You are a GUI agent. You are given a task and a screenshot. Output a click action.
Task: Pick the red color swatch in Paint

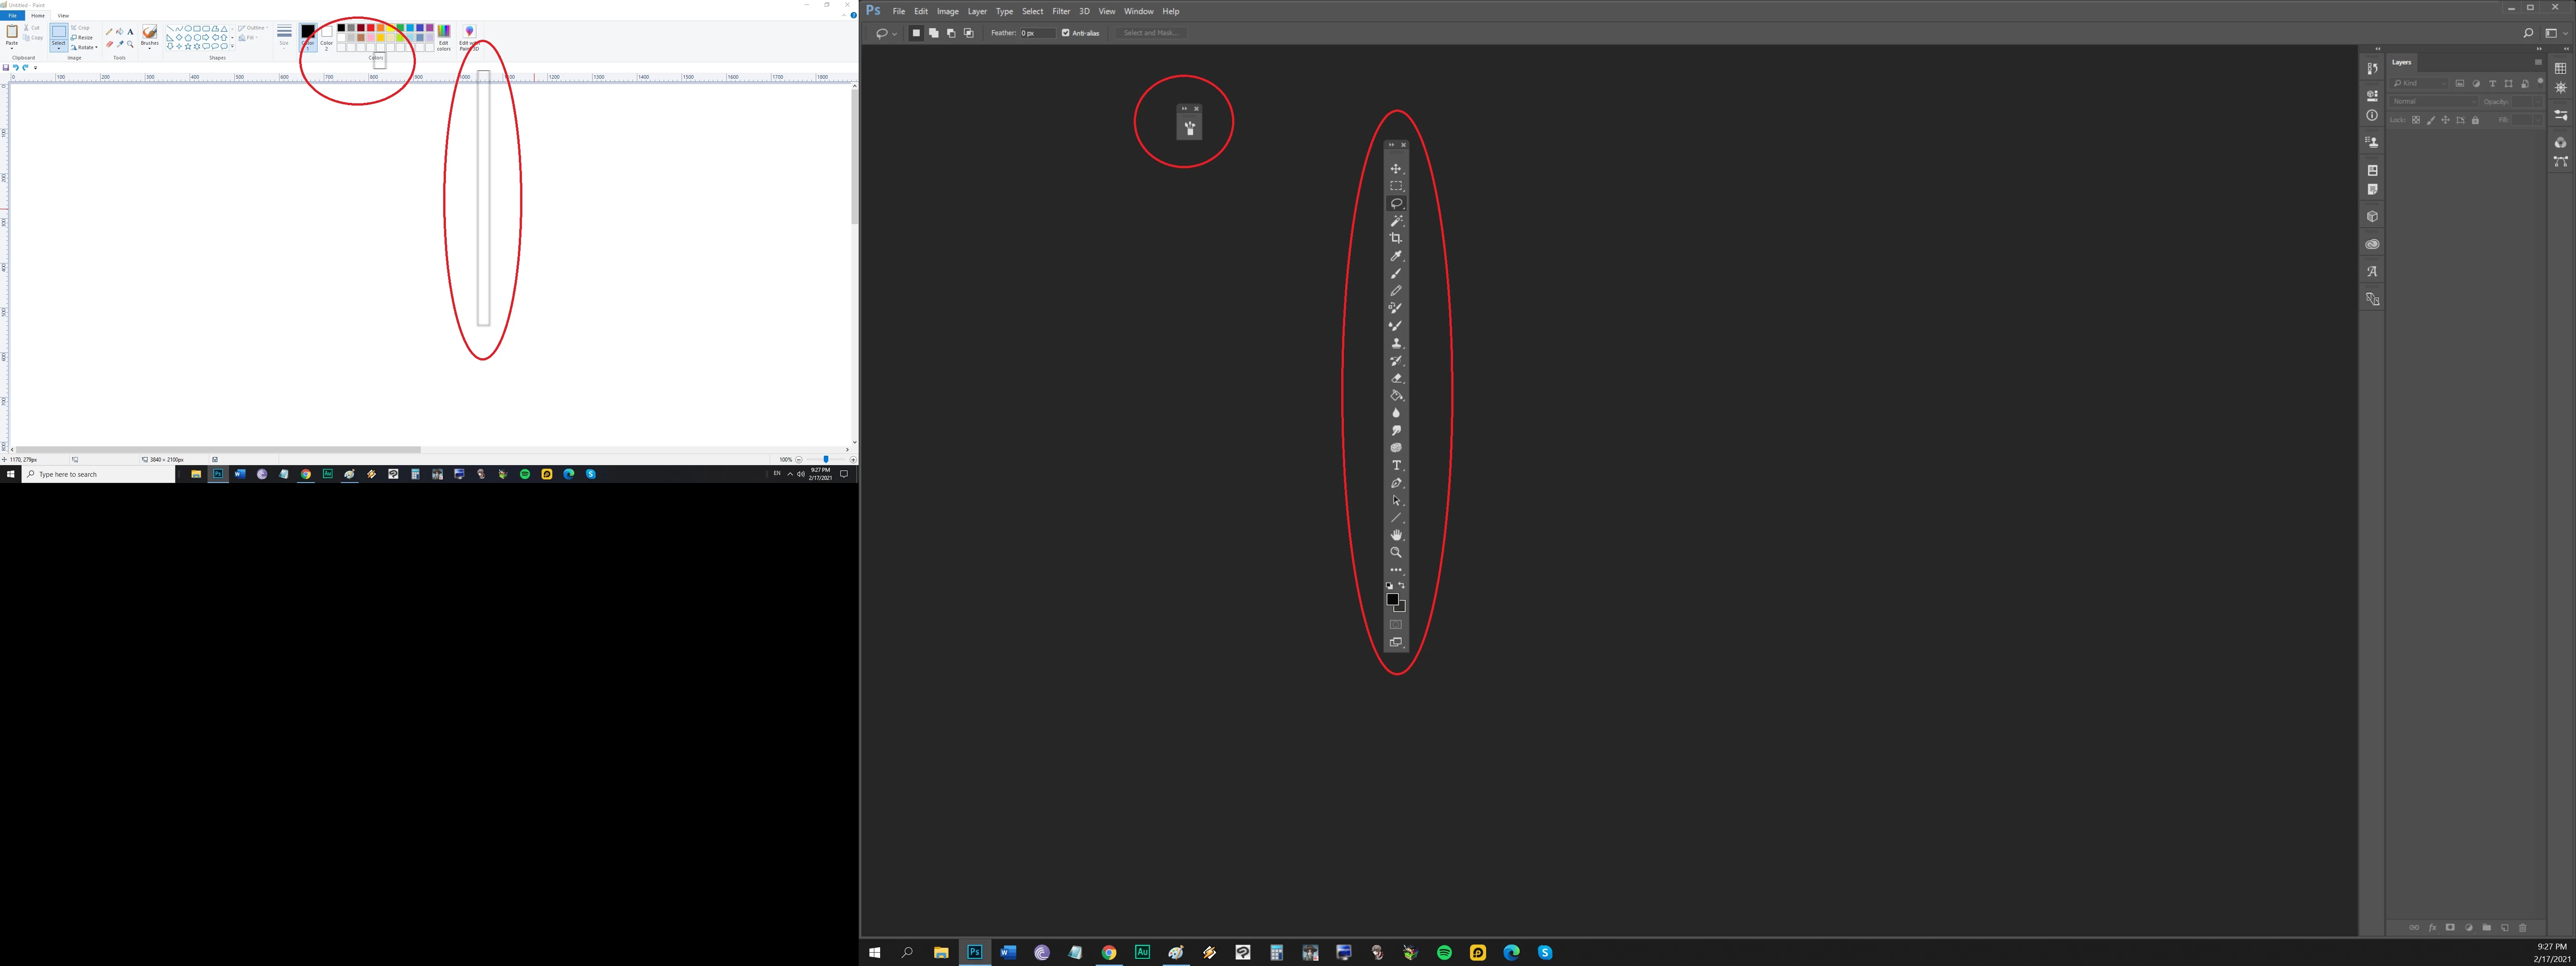371,28
